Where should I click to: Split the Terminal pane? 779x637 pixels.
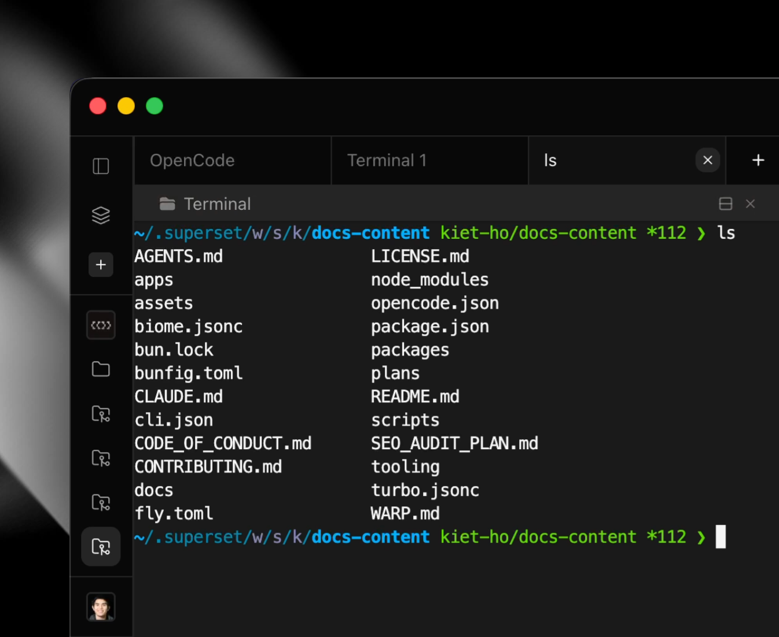[725, 203]
